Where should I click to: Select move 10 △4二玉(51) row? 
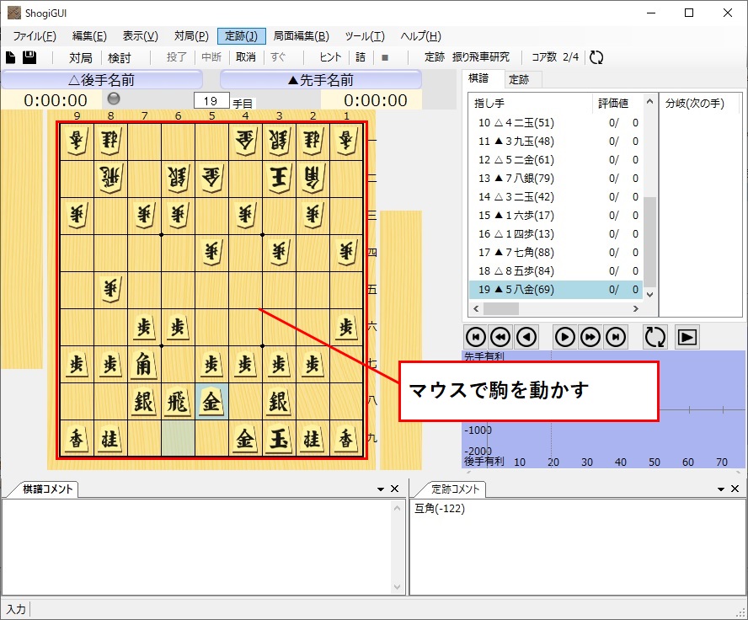(x=555, y=123)
